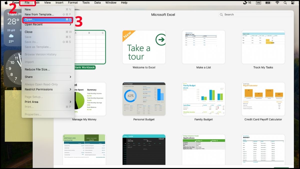Open Spotlight search in menu bar
The height and width of the screenshot is (169, 300).
pyautogui.click(x=285, y=3)
